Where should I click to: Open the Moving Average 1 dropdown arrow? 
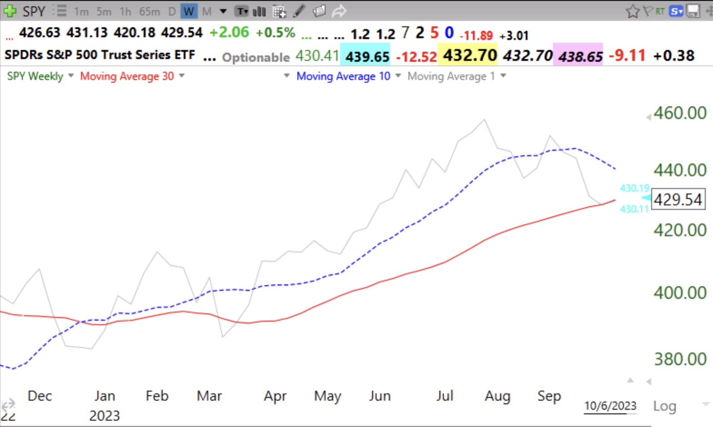coord(503,76)
